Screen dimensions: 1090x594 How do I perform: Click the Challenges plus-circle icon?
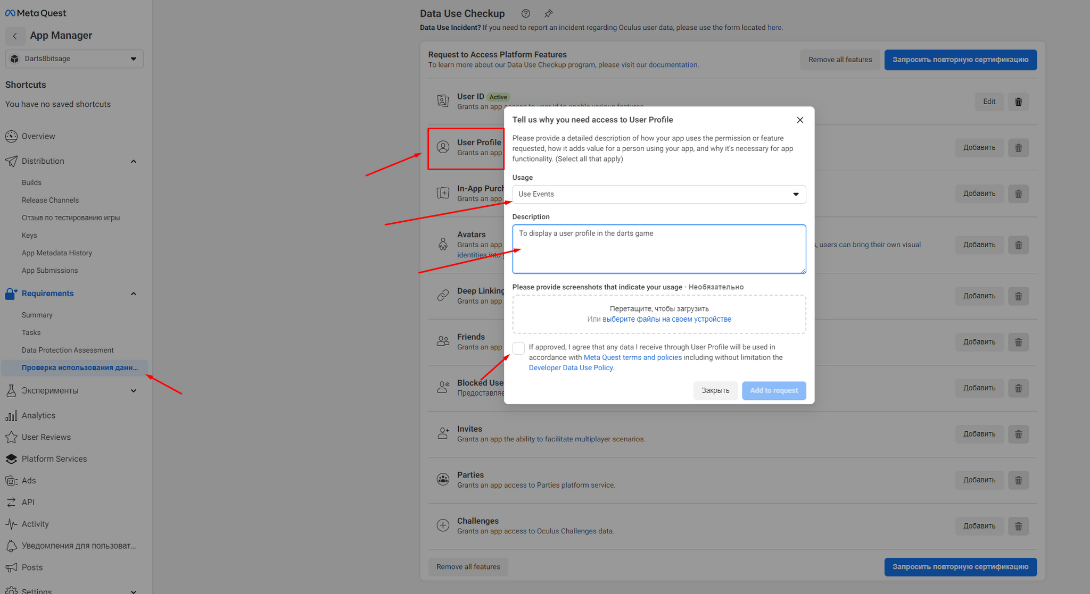[443, 525]
